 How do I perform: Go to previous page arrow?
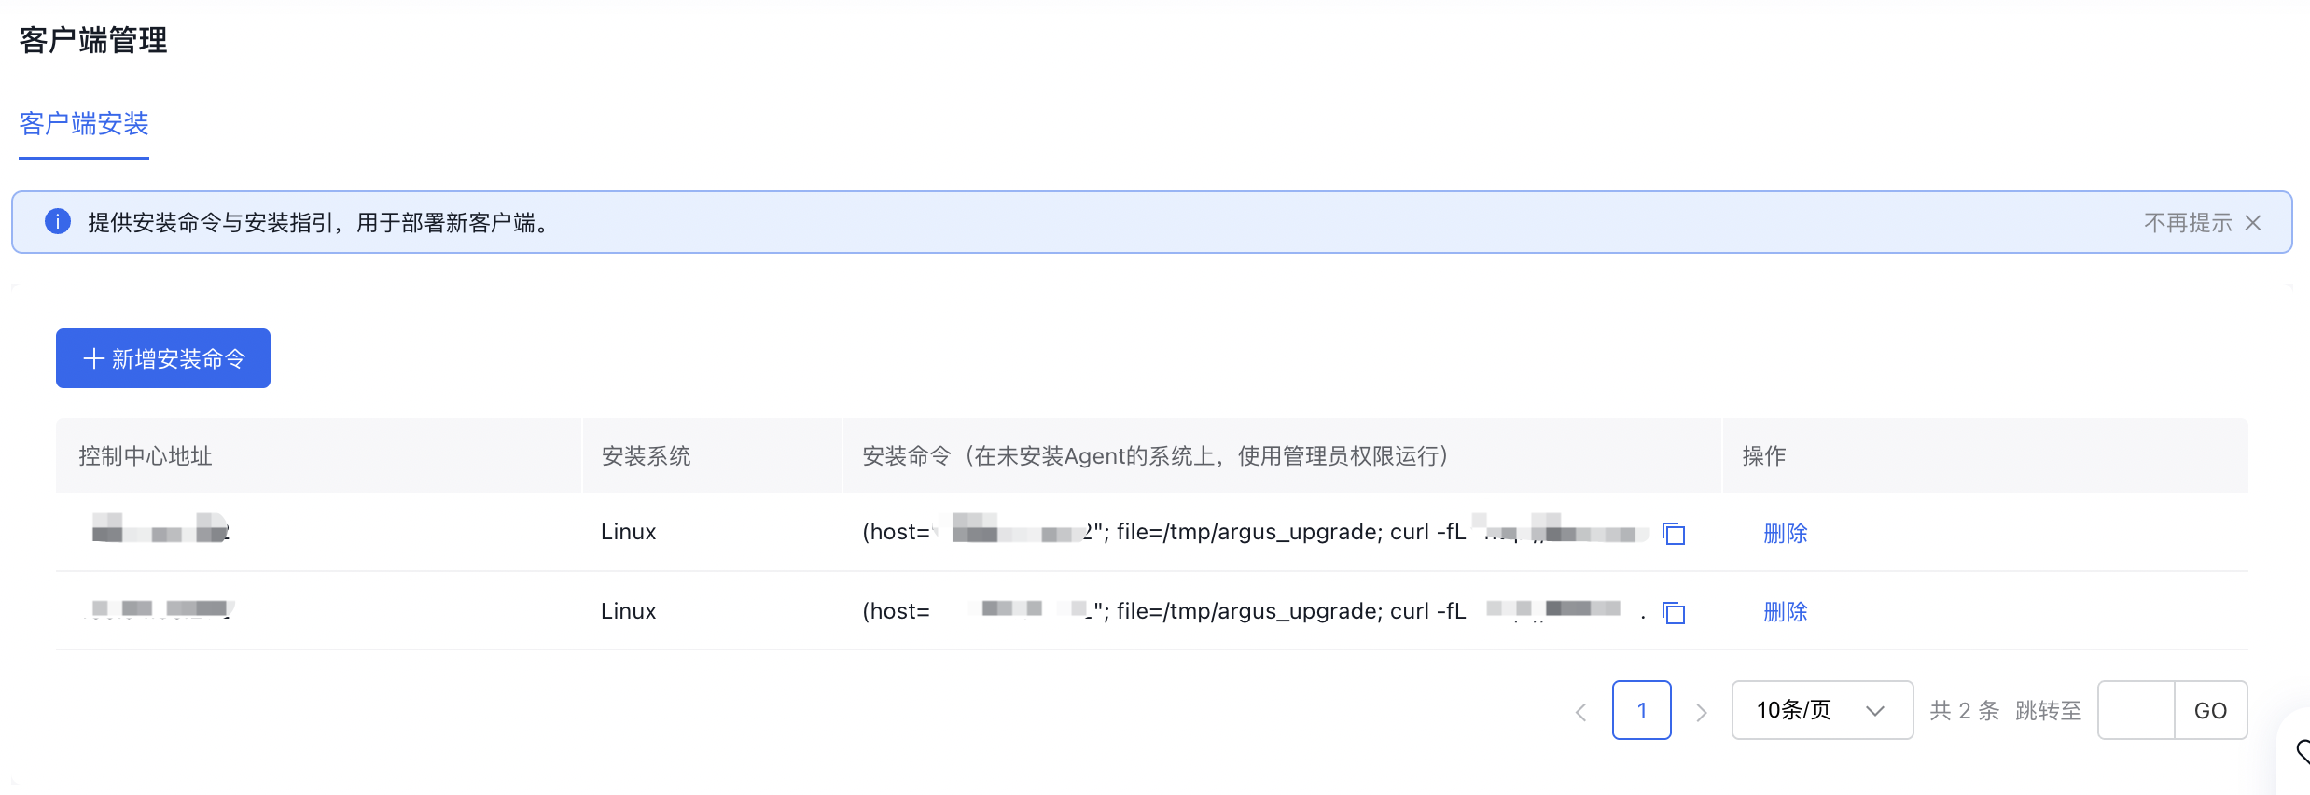[1581, 712]
